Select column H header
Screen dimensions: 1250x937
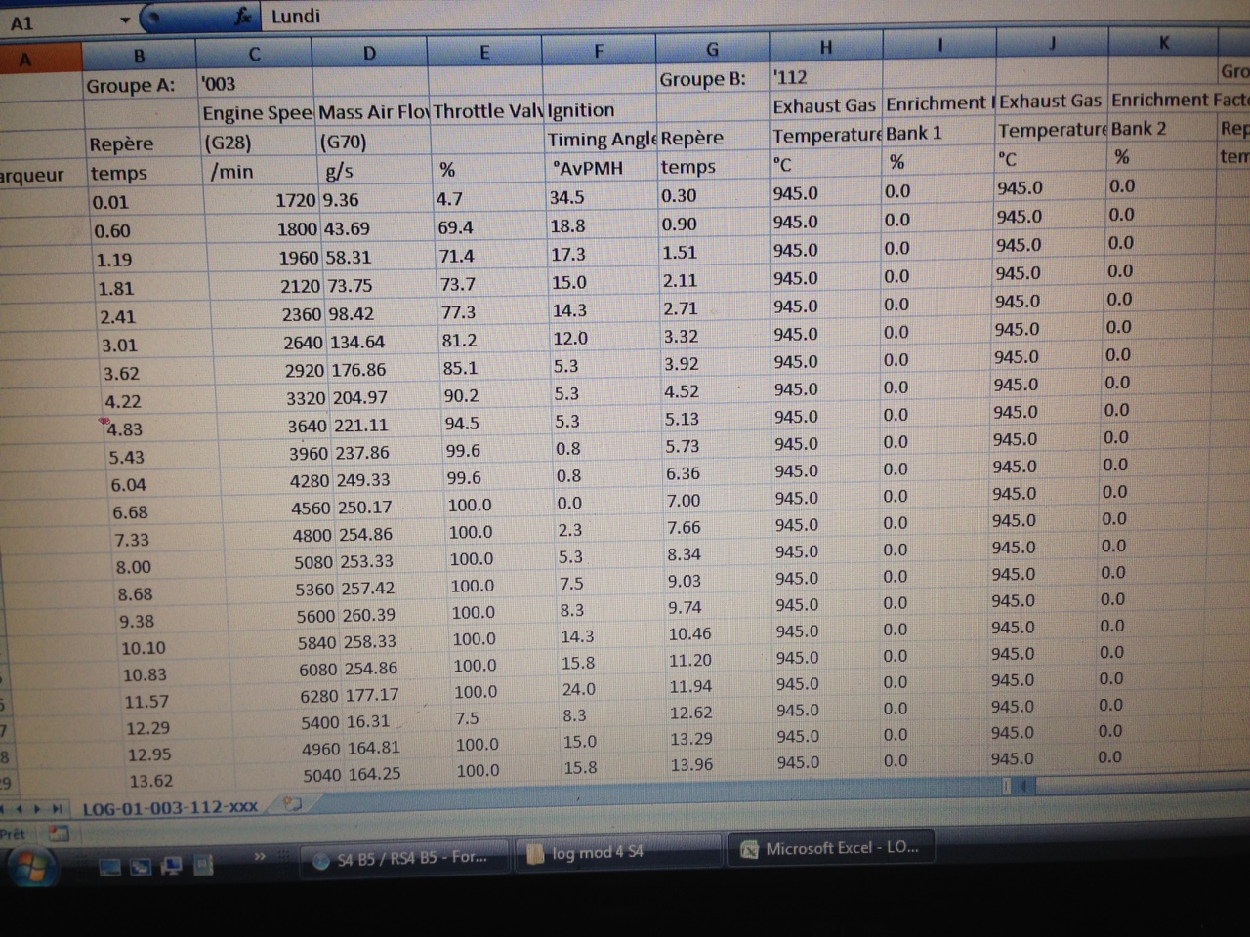tap(825, 48)
